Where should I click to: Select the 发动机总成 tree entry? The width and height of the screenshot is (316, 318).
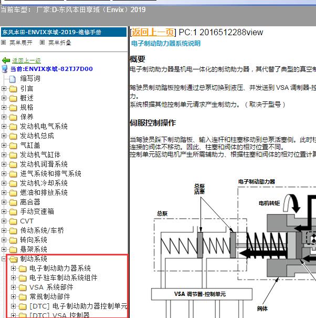pyautogui.click(x=37, y=136)
